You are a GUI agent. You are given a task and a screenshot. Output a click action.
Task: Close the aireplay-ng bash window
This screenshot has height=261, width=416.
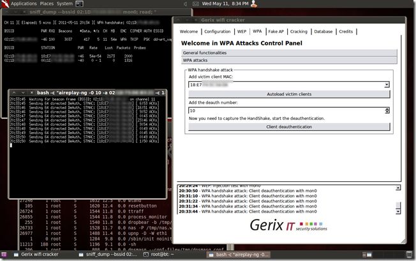pos(31,93)
